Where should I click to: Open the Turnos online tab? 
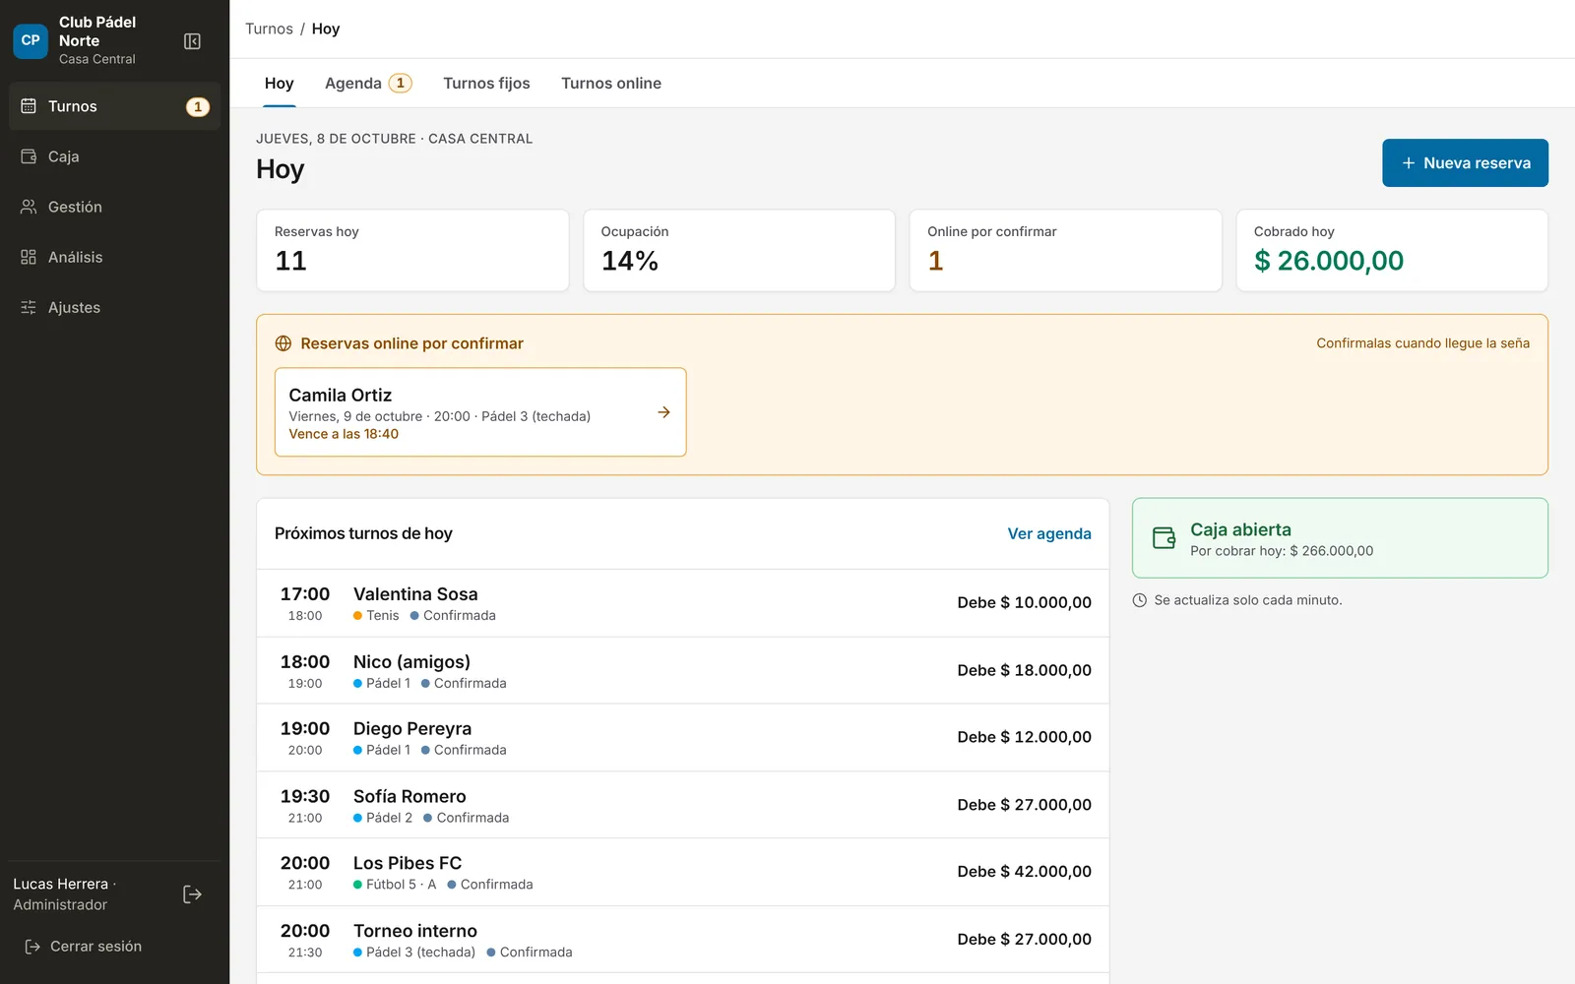click(611, 84)
